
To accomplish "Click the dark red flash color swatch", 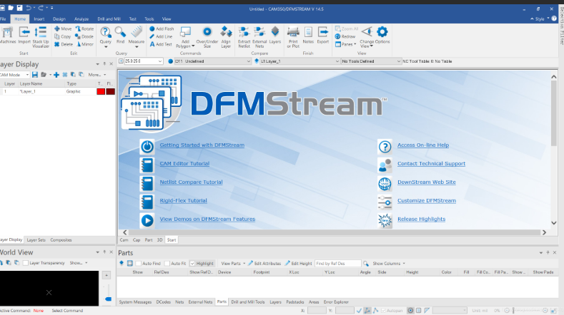I will (x=110, y=91).
